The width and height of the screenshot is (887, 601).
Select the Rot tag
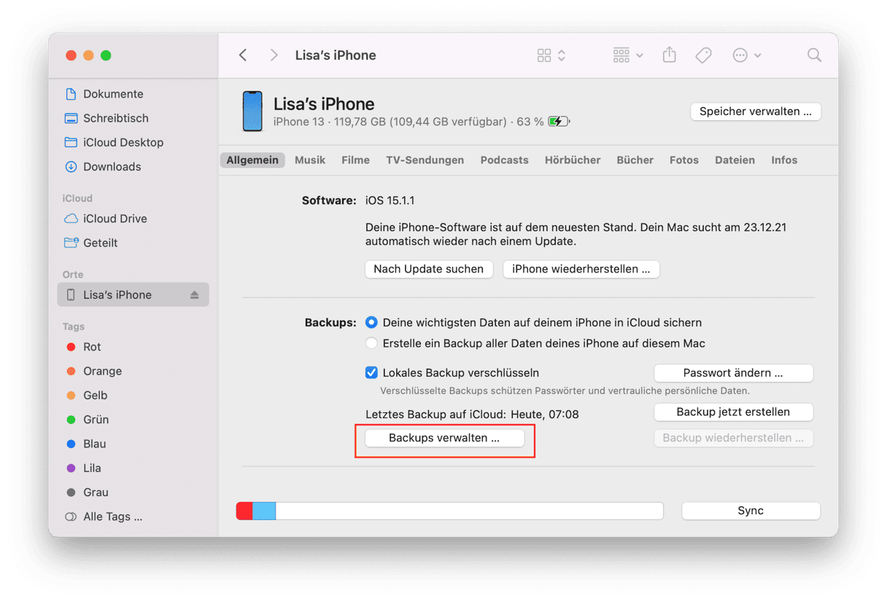(x=92, y=347)
